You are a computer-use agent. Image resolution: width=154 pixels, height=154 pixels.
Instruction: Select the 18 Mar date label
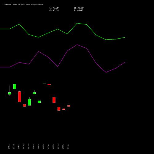pos(68,146)
